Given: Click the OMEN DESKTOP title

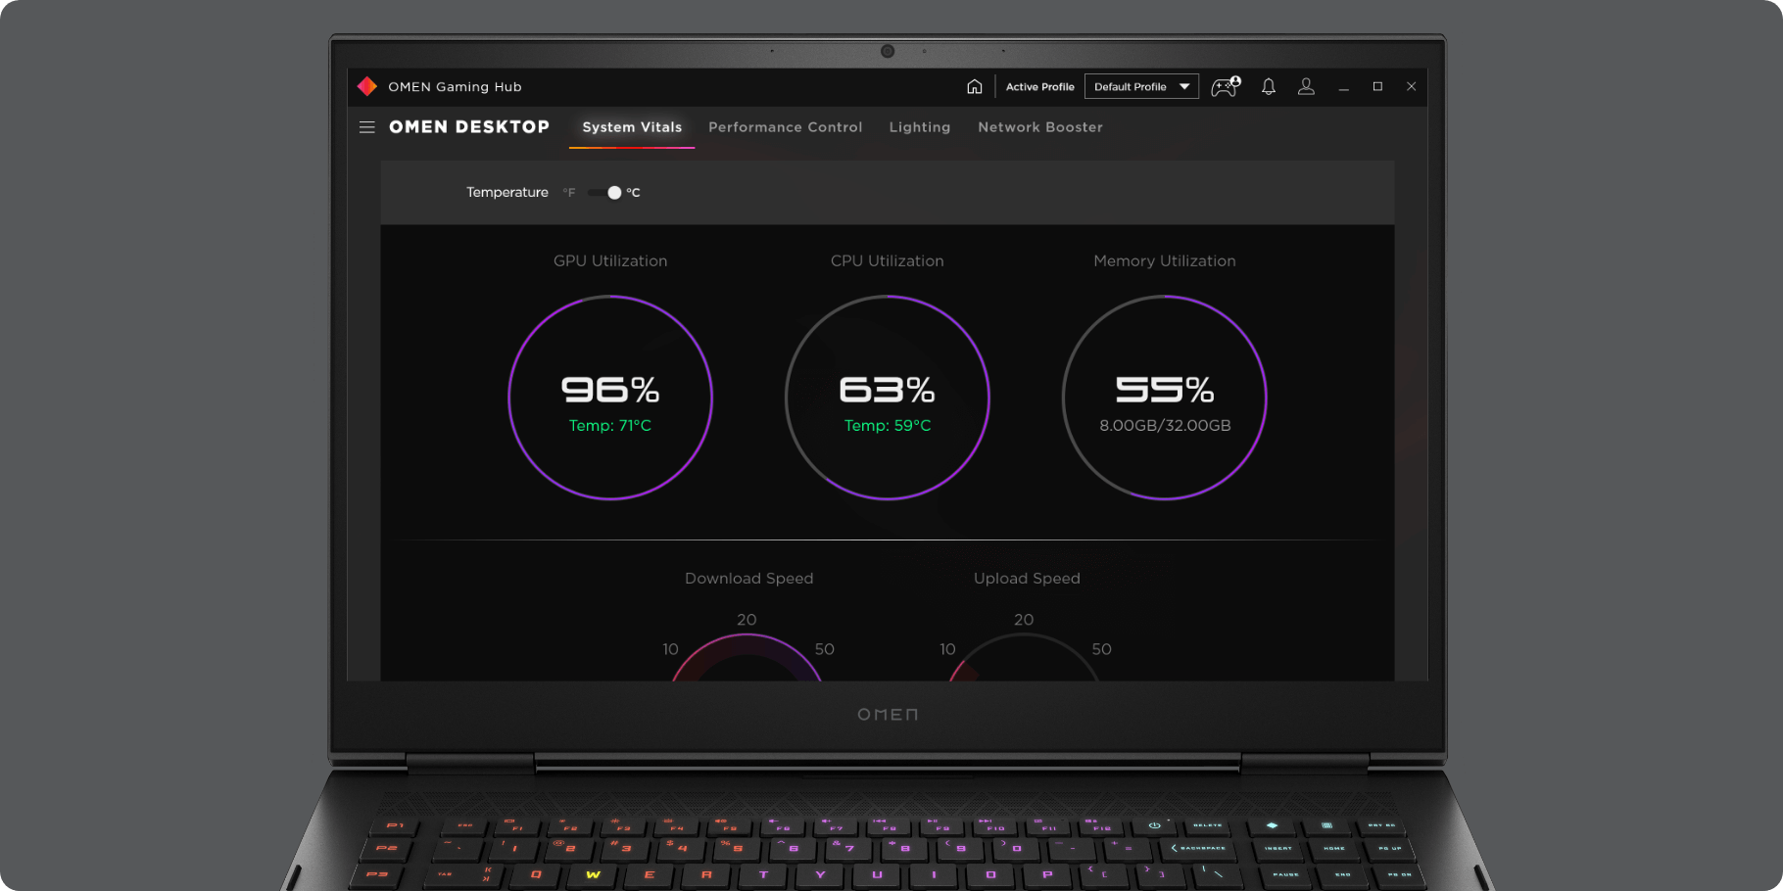Looking at the screenshot, I should pos(469,127).
